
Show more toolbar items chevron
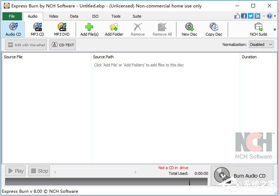tap(275, 30)
